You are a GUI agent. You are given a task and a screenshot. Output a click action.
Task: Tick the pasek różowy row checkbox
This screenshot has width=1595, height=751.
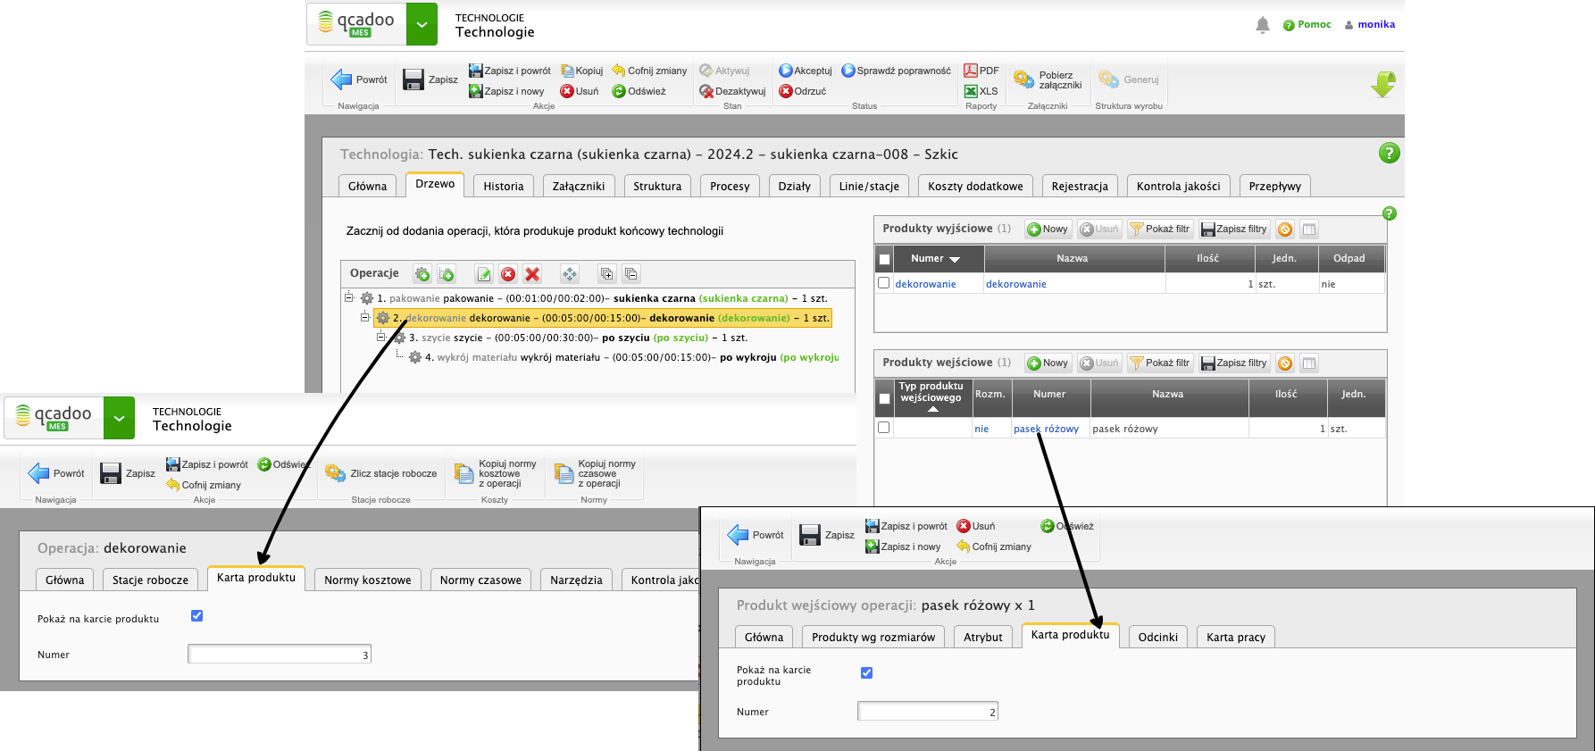884,428
